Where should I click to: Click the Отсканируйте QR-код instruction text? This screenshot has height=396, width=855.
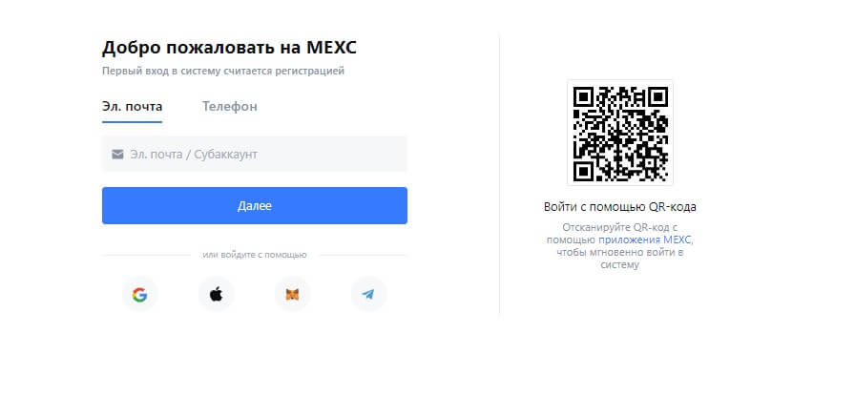tap(620, 246)
